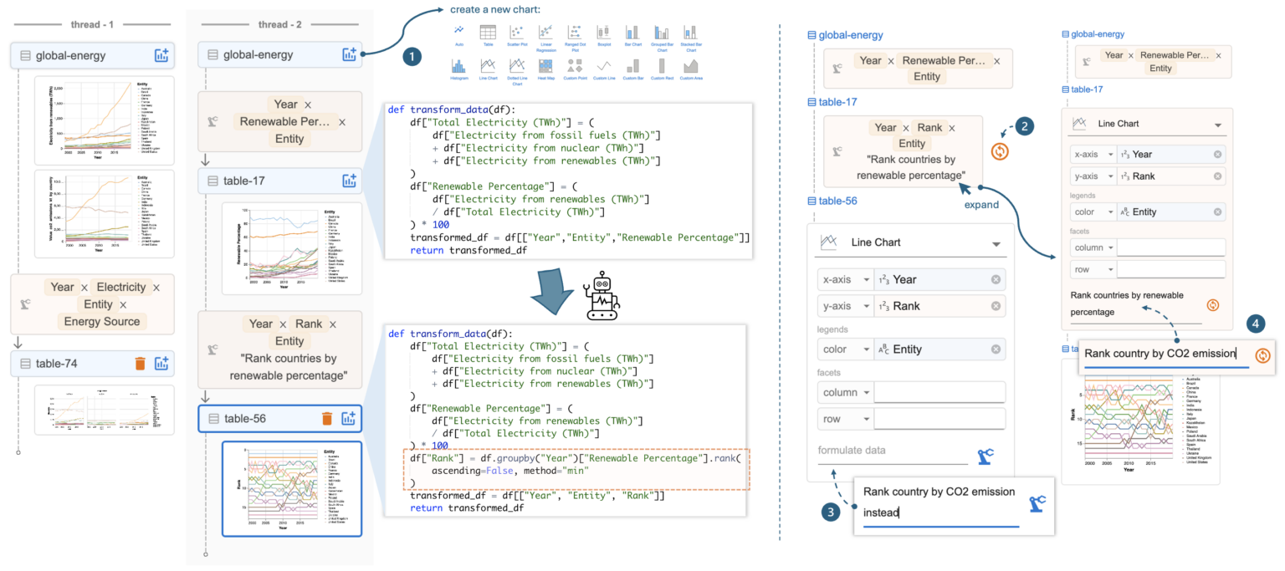Select the Linear Regression chart type
This screenshot has height=571, width=1285.
coord(545,32)
